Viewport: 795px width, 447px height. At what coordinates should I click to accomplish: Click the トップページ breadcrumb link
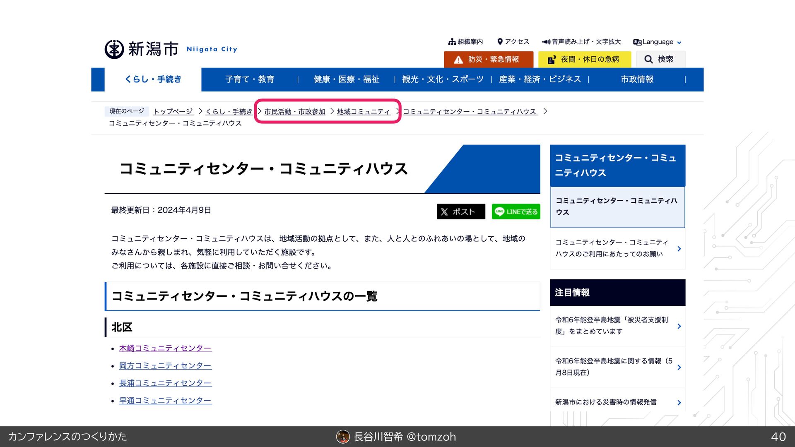(173, 112)
